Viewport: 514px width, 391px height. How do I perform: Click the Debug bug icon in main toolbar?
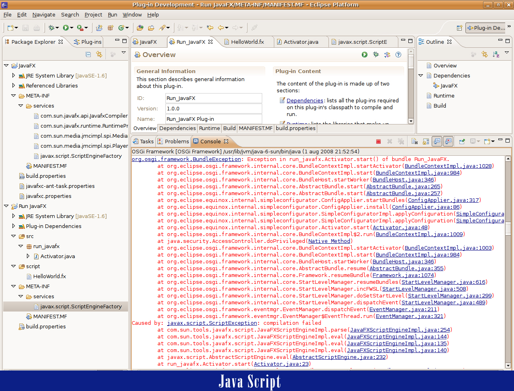(51, 28)
